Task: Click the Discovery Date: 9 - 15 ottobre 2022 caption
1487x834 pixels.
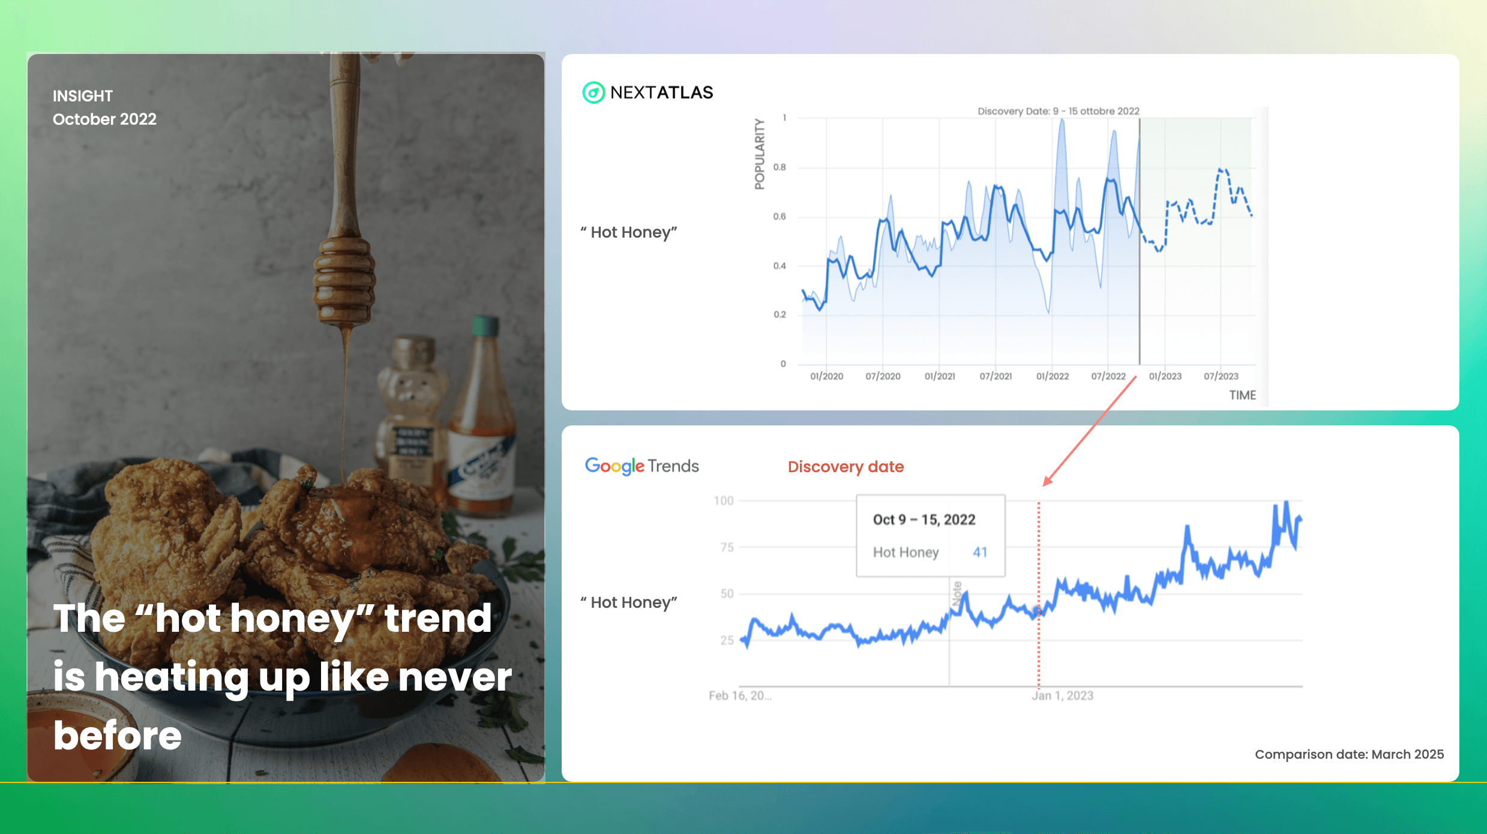Action: point(1058,111)
